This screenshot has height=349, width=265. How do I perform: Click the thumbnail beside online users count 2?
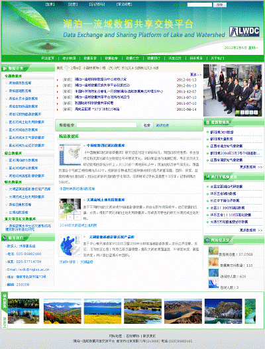coord(213,284)
